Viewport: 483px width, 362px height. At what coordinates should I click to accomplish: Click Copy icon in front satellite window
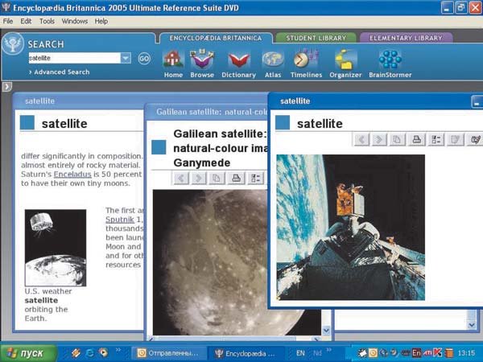[397, 140]
